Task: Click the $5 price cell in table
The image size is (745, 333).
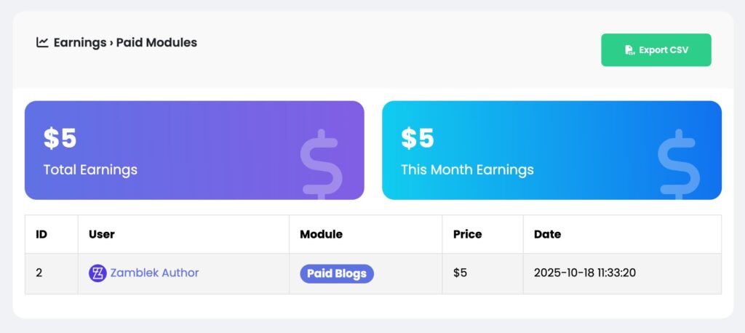Action: pos(460,273)
